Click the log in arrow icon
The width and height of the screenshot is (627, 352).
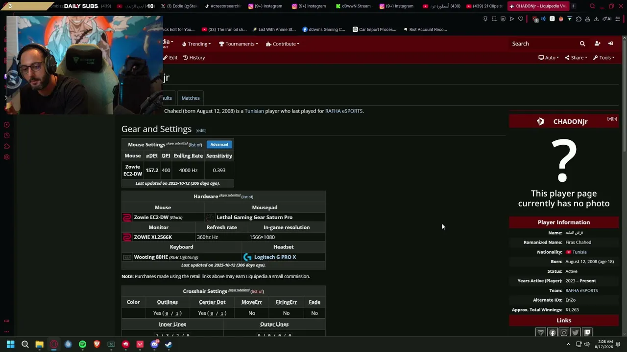click(x=610, y=44)
